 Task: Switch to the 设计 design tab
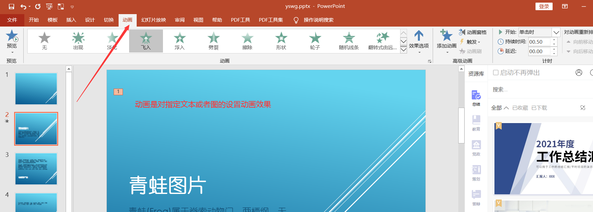pyautogui.click(x=90, y=20)
